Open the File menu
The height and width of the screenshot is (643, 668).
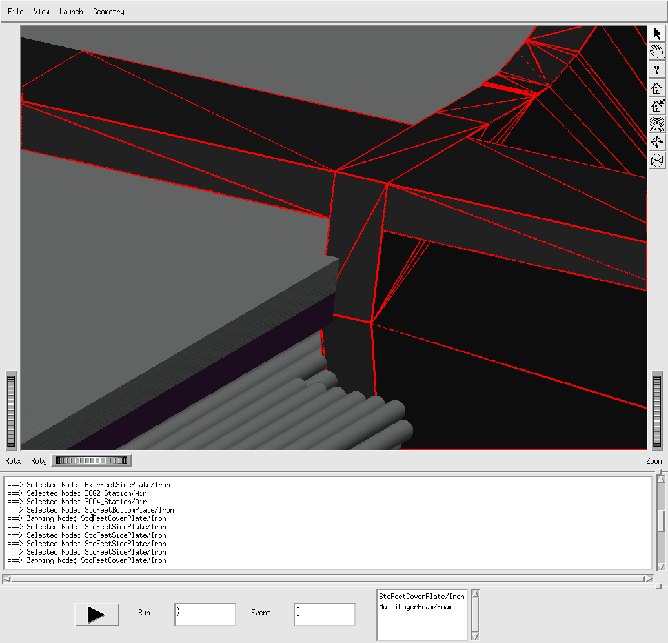pos(15,12)
